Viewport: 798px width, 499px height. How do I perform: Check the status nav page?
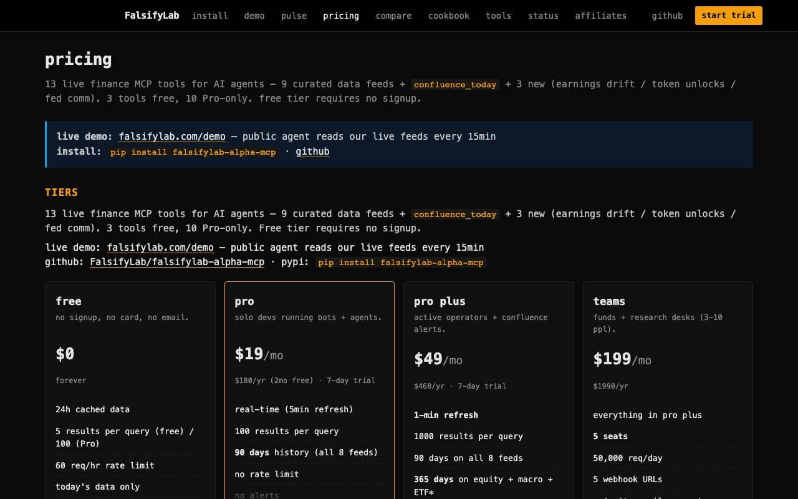click(x=543, y=16)
